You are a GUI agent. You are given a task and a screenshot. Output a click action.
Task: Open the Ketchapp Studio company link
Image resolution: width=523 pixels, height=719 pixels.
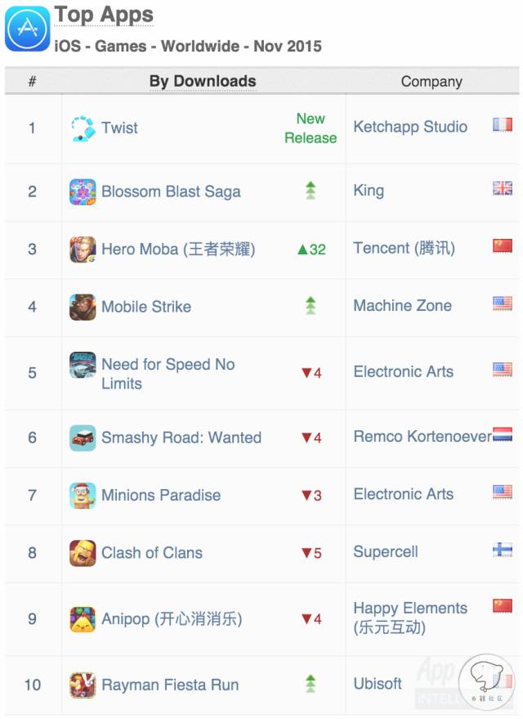[x=410, y=127]
